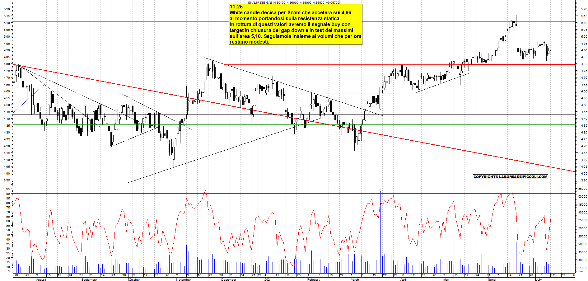Click the June month label
Image resolution: width=588 pixels, height=281 pixels.
(x=492, y=279)
